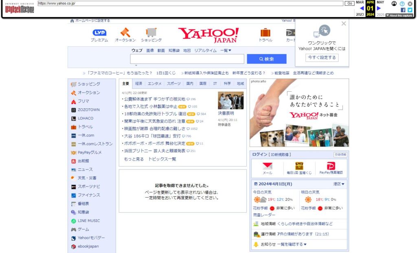Open the Travel suitcase icon
The image size is (417, 253).
point(266,33)
